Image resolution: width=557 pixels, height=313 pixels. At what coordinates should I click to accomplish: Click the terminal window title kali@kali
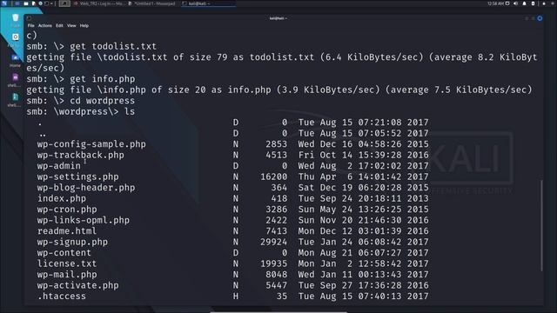pos(278,18)
